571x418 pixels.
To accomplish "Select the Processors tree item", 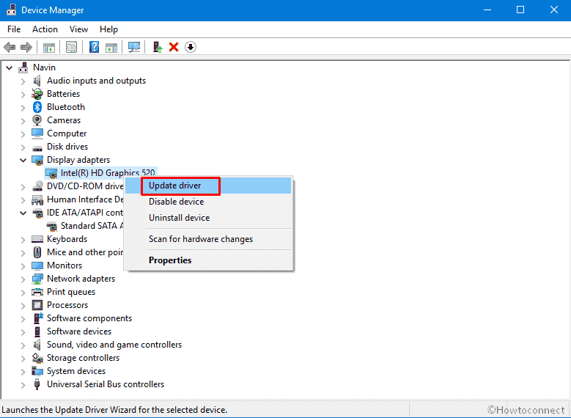I will (67, 305).
